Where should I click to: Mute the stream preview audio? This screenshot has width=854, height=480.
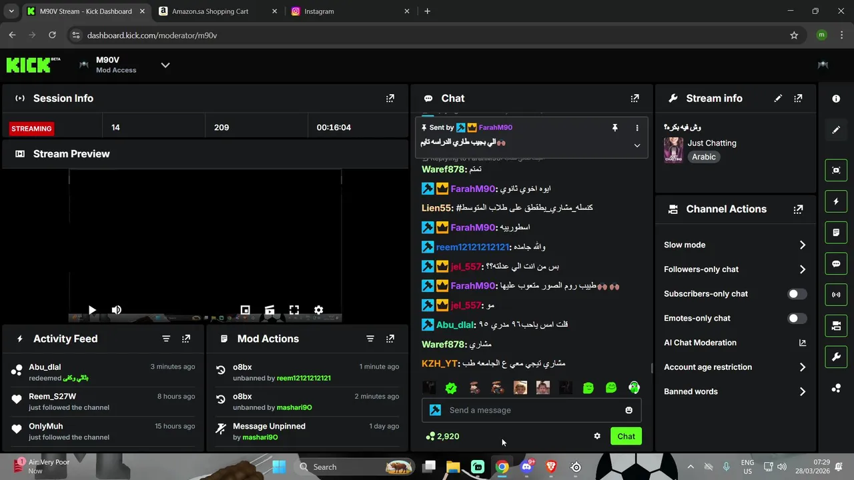coord(117,310)
